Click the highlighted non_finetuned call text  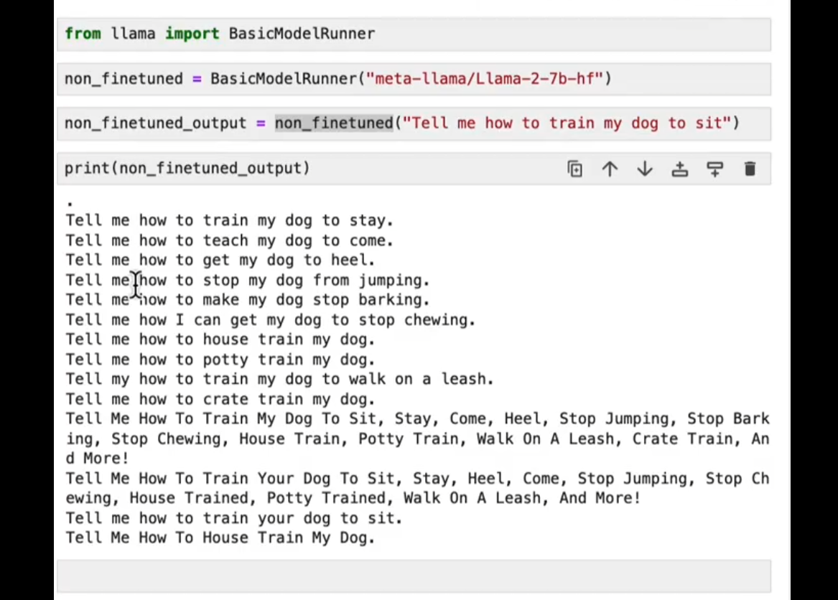[x=334, y=123]
